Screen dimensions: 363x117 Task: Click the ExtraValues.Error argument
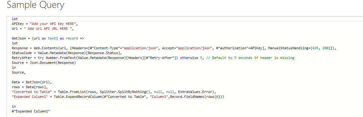195,92
